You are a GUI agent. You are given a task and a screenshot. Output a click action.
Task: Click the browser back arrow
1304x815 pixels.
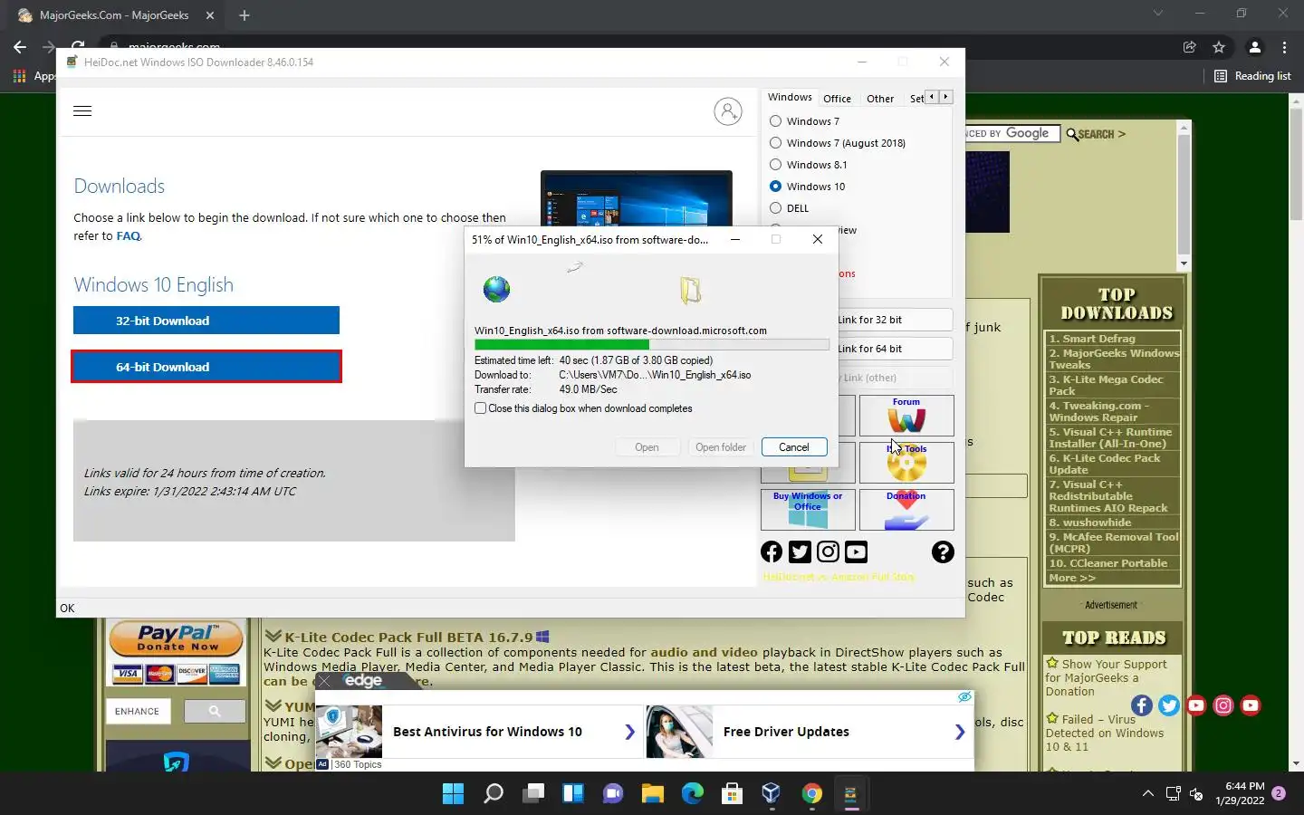(20, 47)
